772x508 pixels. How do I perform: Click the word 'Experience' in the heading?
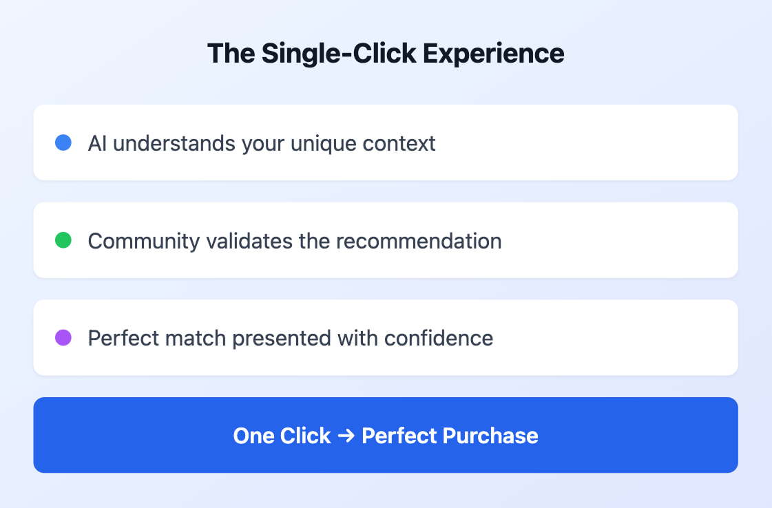click(x=493, y=53)
